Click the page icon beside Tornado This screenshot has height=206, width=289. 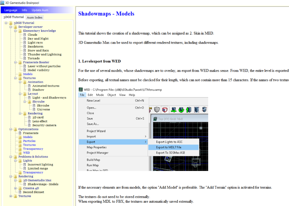click(25, 58)
